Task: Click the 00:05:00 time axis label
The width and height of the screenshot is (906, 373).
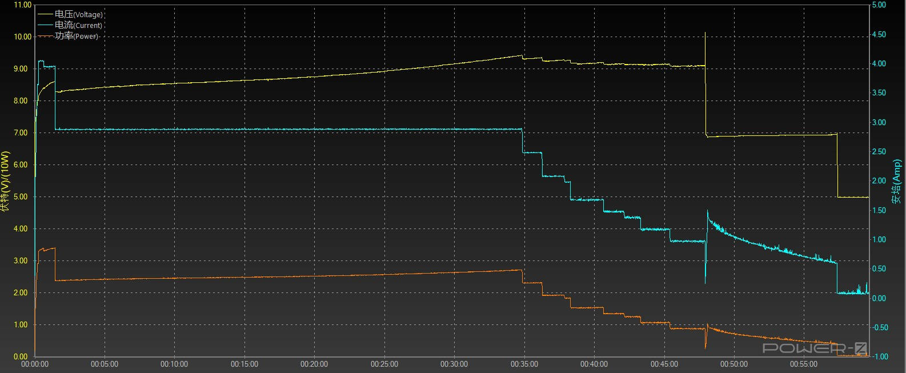Action: coord(105,364)
